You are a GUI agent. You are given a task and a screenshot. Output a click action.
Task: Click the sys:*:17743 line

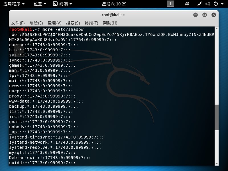40,55
